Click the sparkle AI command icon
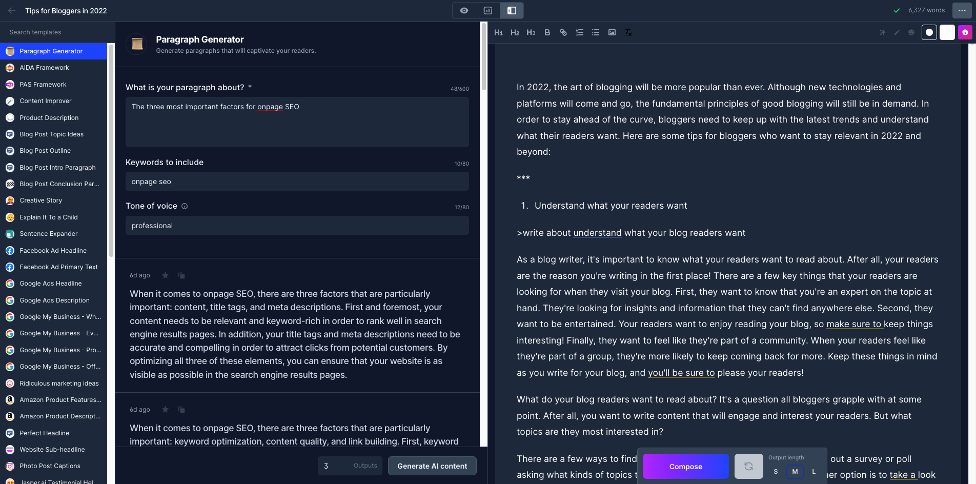This screenshot has width=976, height=484. (882, 32)
